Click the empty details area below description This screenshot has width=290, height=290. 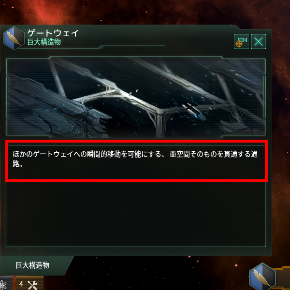coord(136,215)
